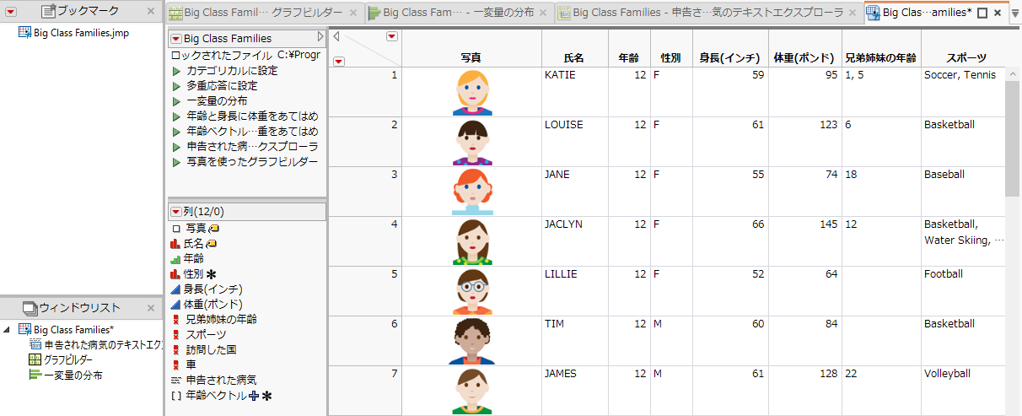The image size is (1022, 416).
Task: Select the 車 column in the columns list
Action: click(x=191, y=365)
